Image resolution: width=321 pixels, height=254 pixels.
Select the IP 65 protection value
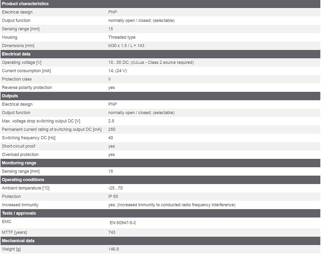[x=113, y=196]
